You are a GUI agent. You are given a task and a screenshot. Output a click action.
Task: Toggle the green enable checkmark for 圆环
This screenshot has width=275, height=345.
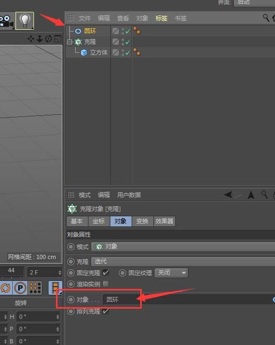coord(127,32)
